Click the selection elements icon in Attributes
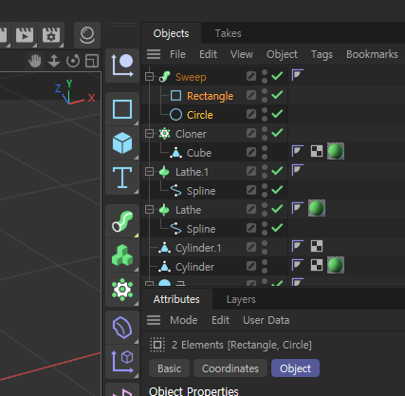The image size is (405, 396). (157, 345)
